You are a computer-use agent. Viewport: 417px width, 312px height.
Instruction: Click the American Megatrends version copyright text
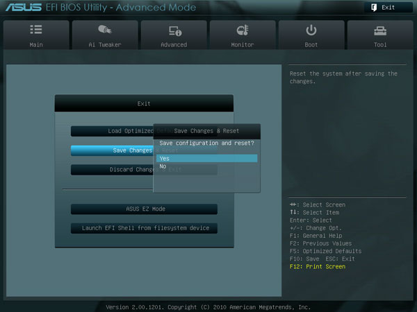[208, 307]
